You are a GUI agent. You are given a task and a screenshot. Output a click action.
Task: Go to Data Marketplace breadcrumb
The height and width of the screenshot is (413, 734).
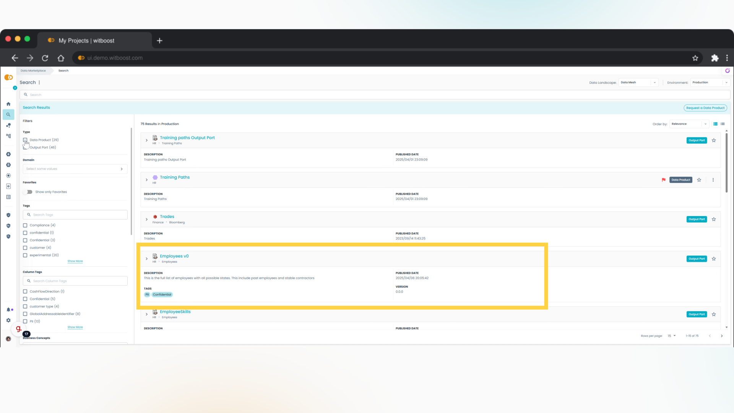coord(33,71)
